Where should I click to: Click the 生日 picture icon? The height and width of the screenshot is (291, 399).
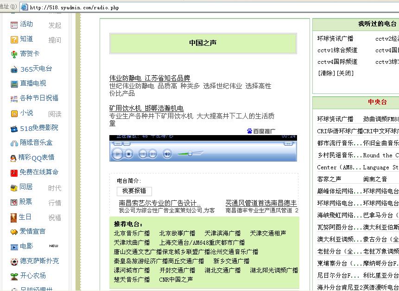coord(13,217)
